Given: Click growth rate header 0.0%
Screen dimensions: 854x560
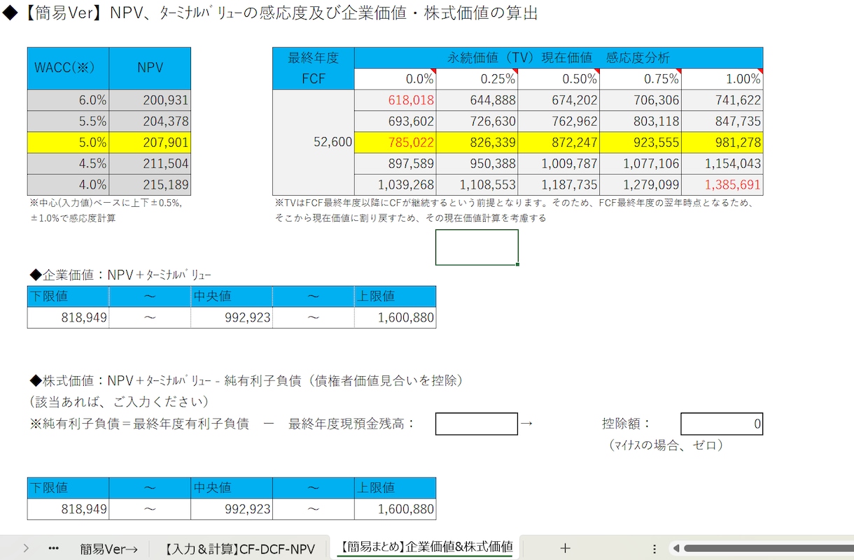Looking at the screenshot, I should (x=395, y=79).
